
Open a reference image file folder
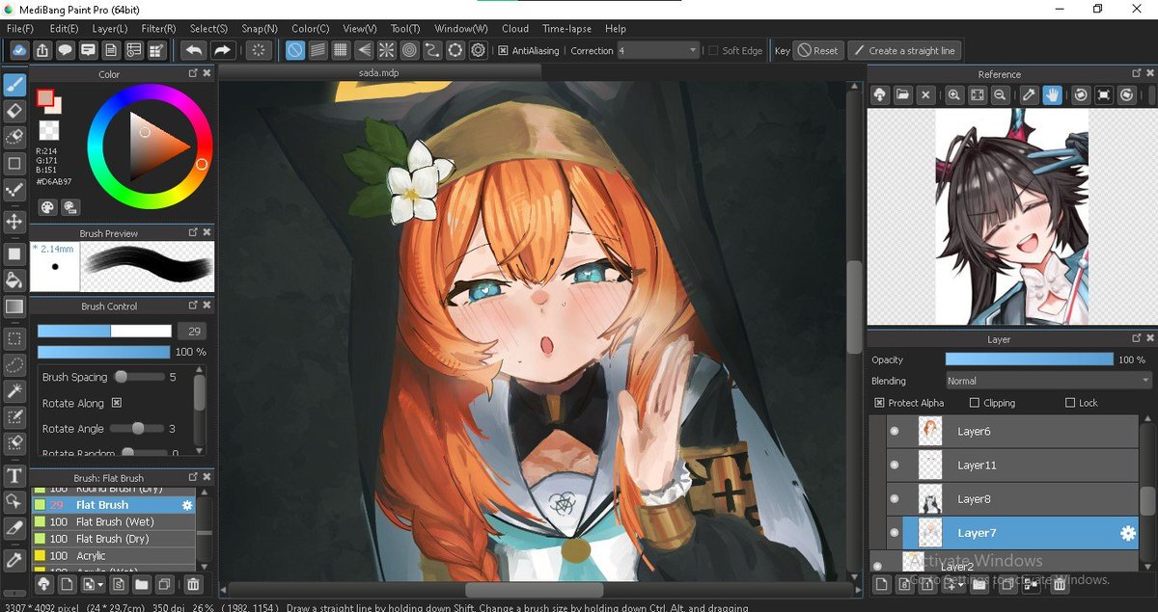pos(902,94)
